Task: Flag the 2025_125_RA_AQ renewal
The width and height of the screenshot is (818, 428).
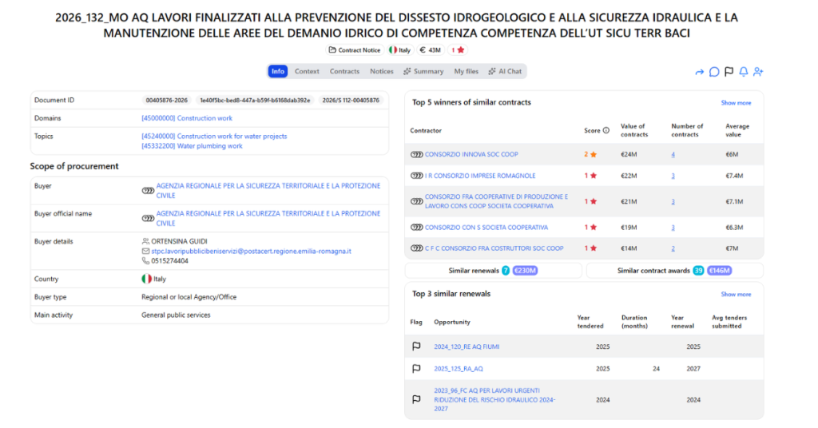Action: click(x=416, y=369)
